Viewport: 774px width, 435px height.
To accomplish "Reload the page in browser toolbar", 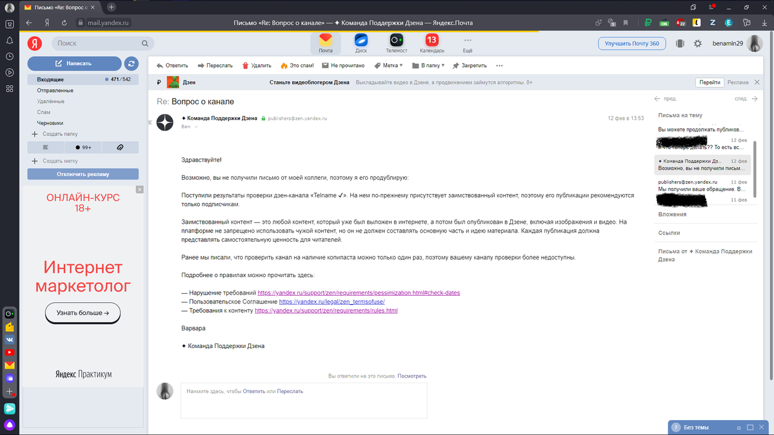I will pos(64,22).
